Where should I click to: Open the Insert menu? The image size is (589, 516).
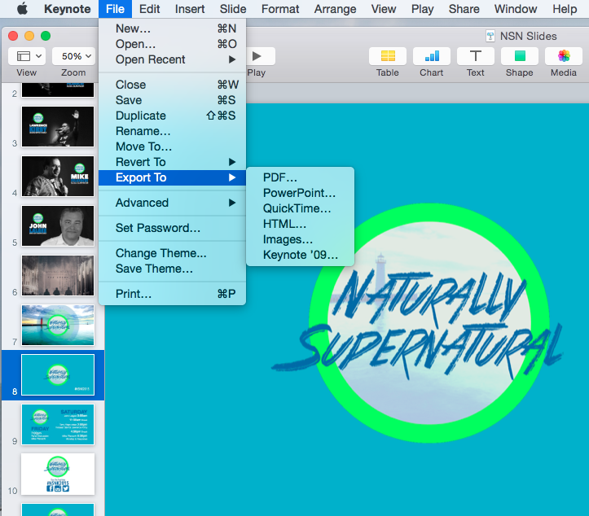[x=190, y=9]
